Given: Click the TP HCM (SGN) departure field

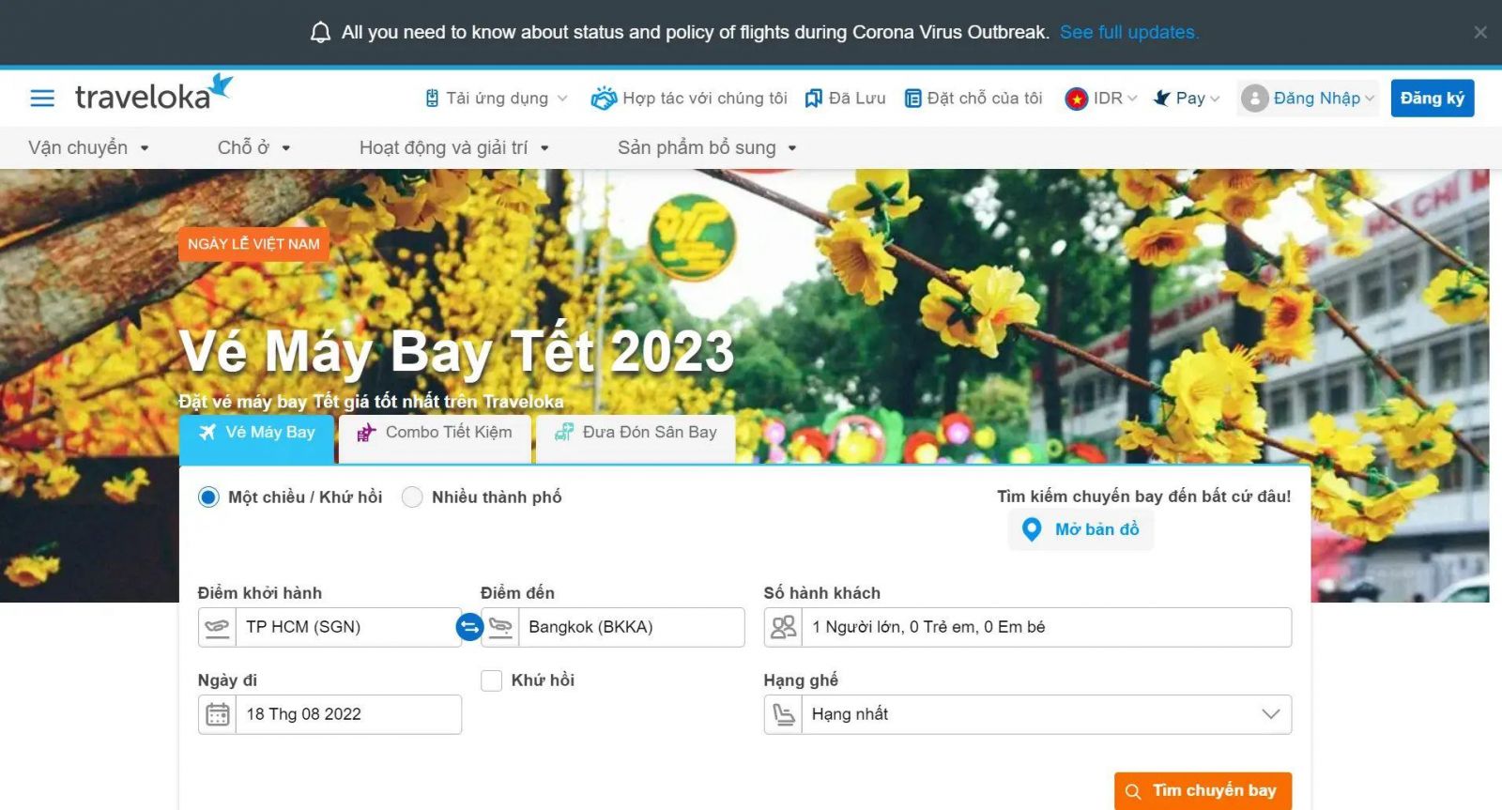Looking at the screenshot, I should pyautogui.click(x=330, y=627).
